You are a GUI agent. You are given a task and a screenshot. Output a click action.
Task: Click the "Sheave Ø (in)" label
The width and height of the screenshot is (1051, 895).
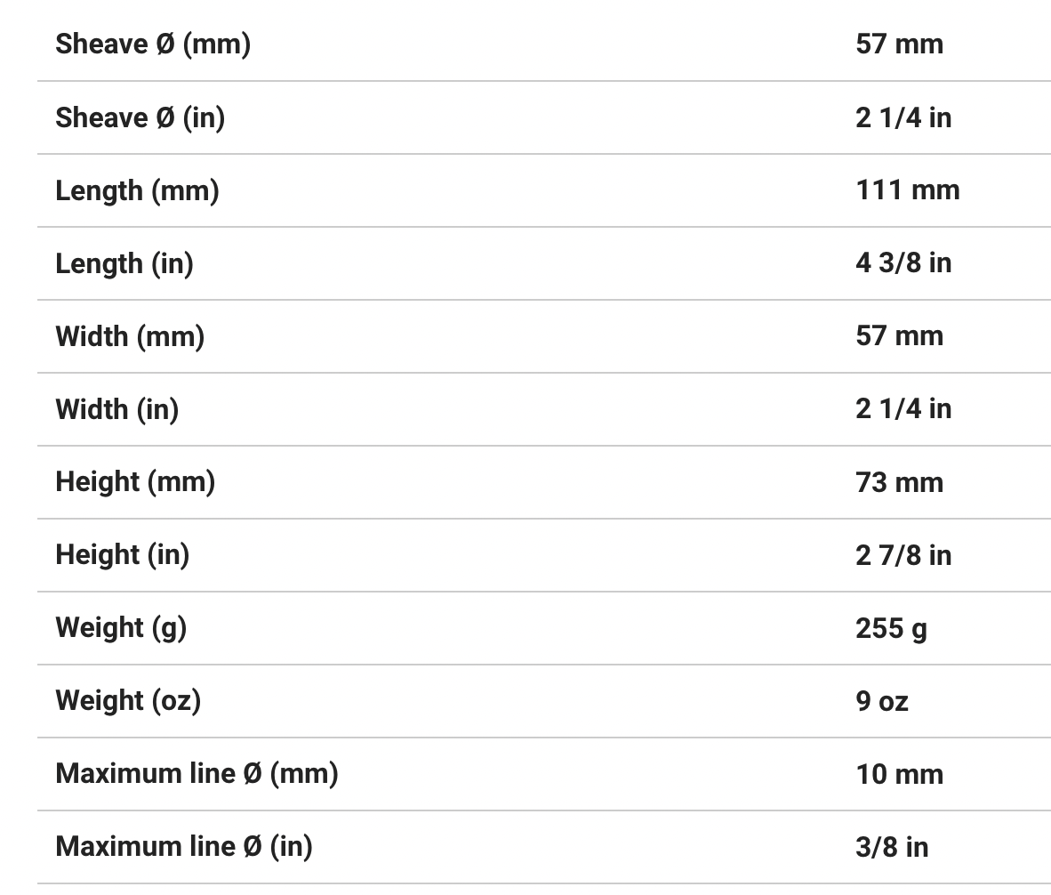pyautogui.click(x=140, y=117)
